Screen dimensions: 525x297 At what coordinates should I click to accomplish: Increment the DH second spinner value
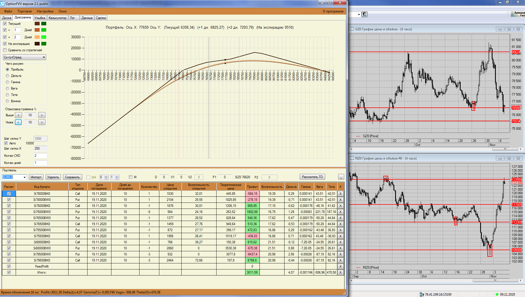click(x=117, y=176)
